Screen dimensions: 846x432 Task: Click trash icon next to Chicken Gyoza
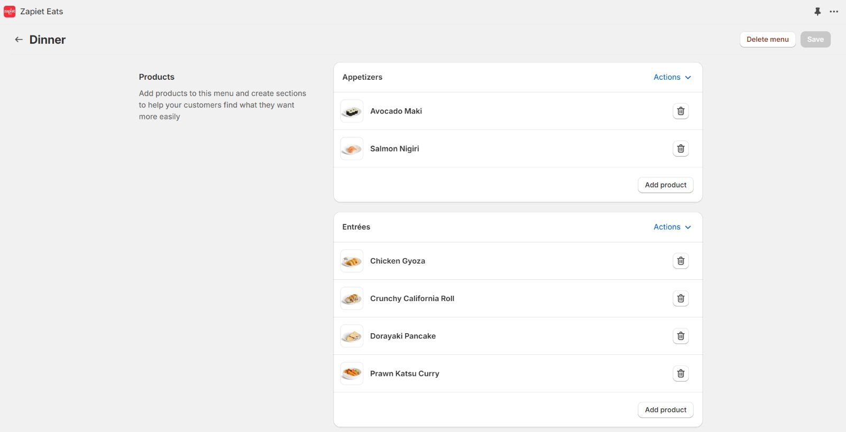[681, 261]
